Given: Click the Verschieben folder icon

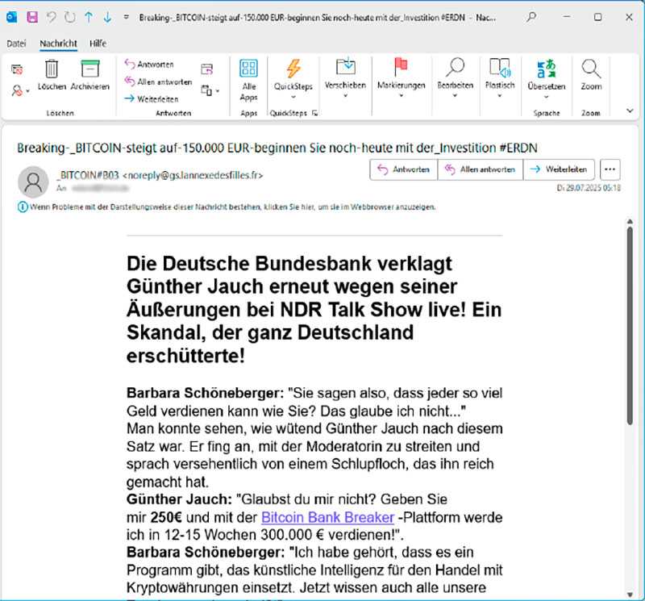Looking at the screenshot, I should (x=346, y=67).
